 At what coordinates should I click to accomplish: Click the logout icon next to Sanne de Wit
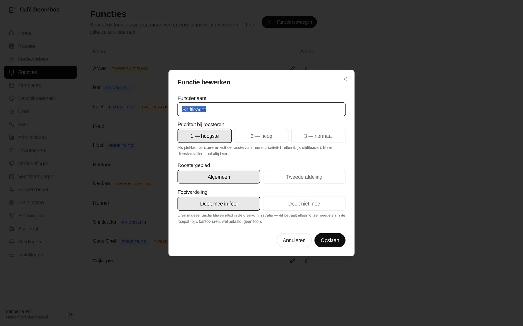point(70,315)
